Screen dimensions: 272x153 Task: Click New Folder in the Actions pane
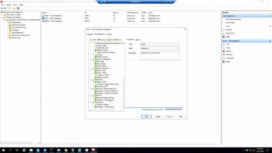tap(230, 23)
